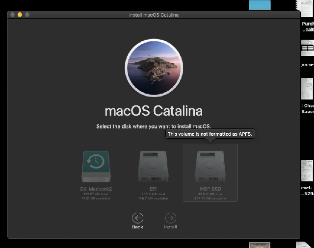Screen dimensions: 314x248
Task: Select the EFI disk icon
Action: pyautogui.click(x=153, y=167)
